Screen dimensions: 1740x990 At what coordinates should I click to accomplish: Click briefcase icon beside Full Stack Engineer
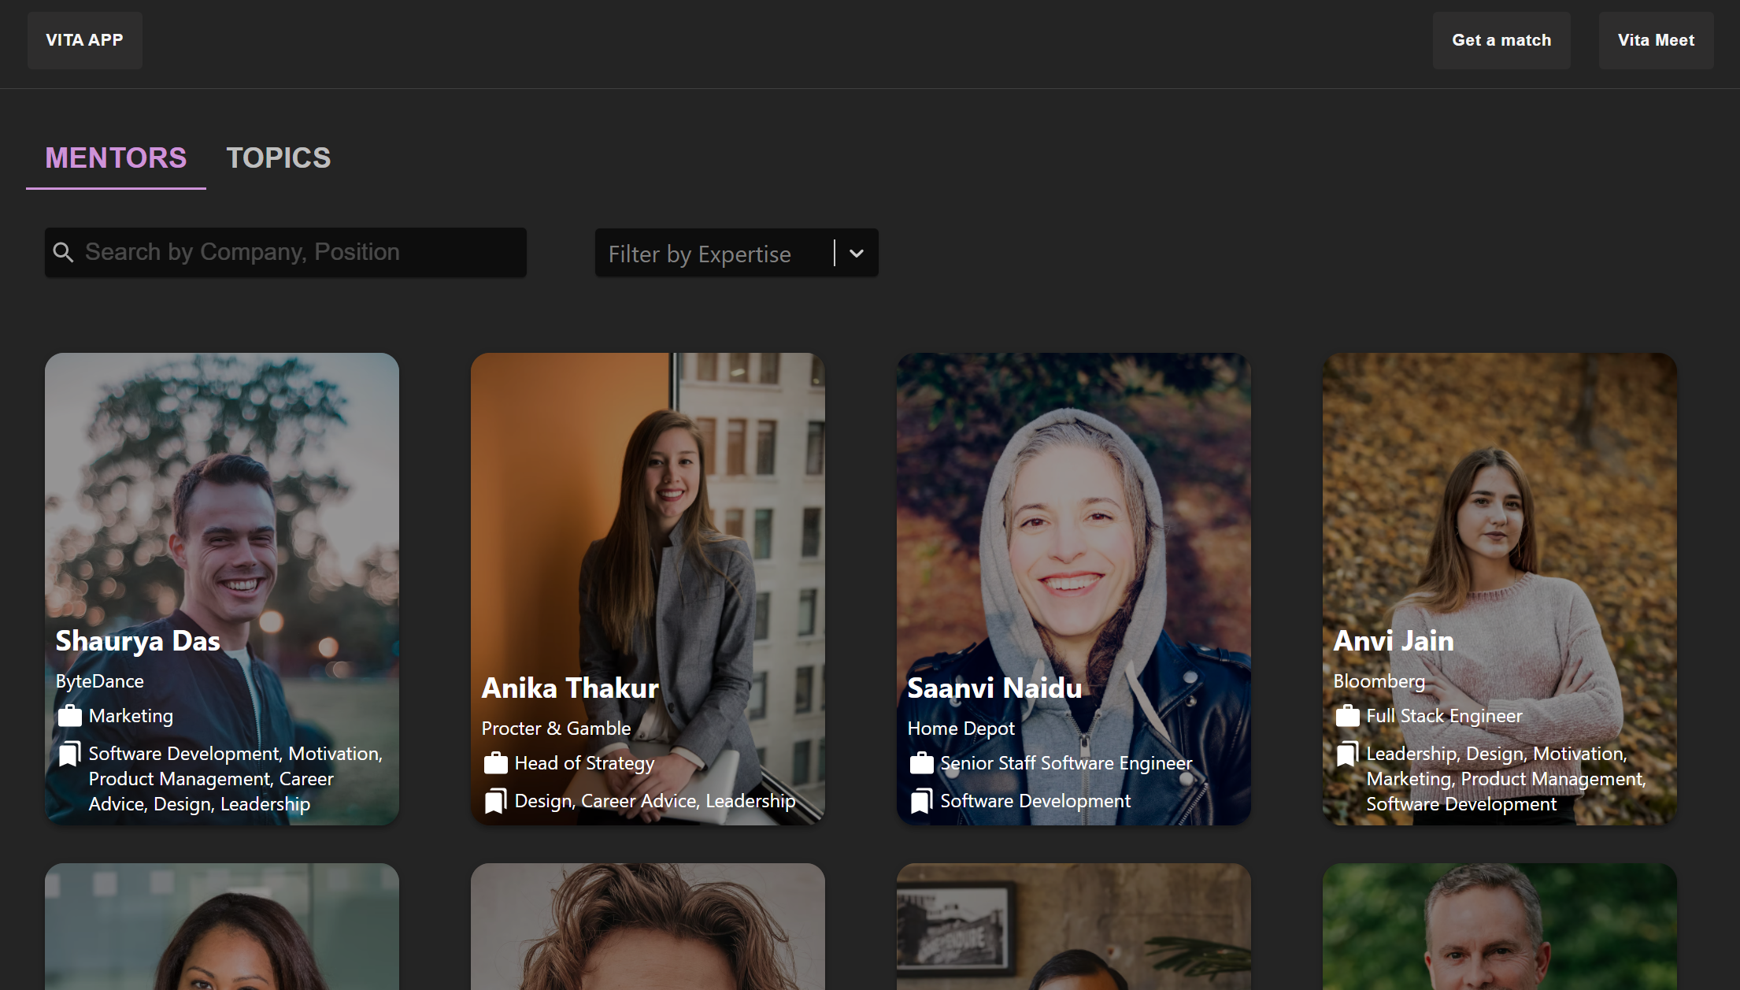coord(1347,716)
